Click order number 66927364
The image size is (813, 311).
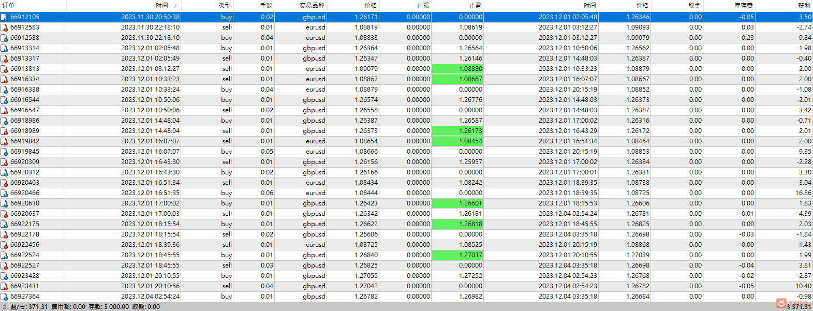tap(25, 297)
